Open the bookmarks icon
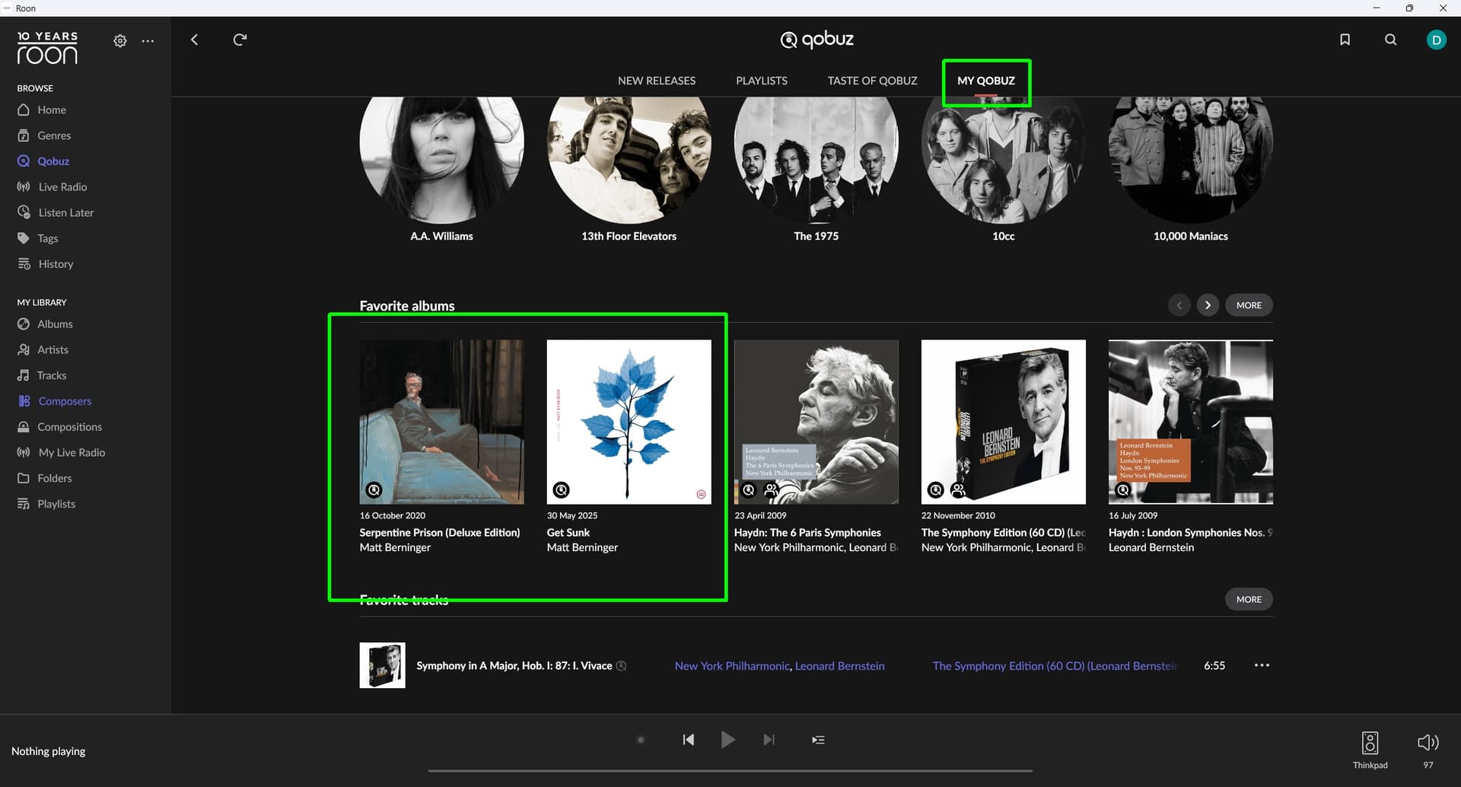The height and width of the screenshot is (787, 1461). (1345, 40)
